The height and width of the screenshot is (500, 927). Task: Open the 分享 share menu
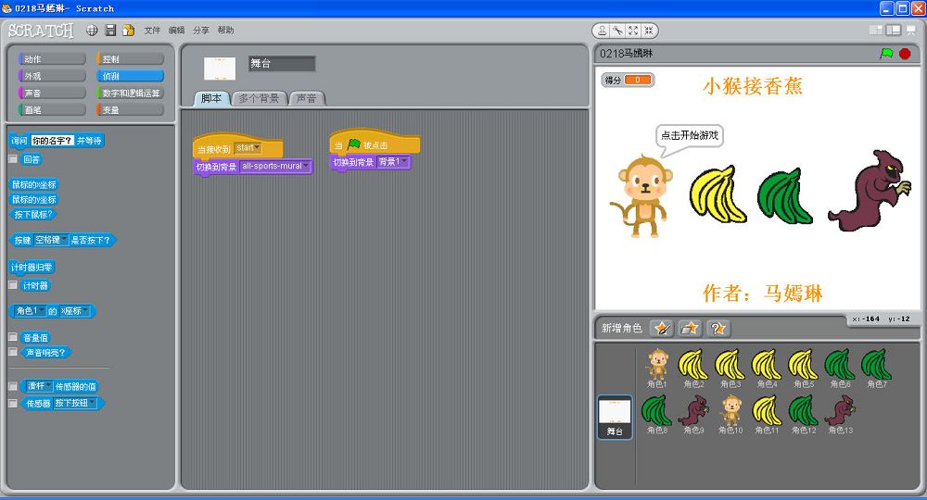point(201,31)
